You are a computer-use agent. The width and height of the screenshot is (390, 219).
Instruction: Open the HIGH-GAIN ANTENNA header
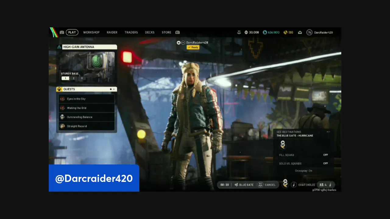point(90,47)
